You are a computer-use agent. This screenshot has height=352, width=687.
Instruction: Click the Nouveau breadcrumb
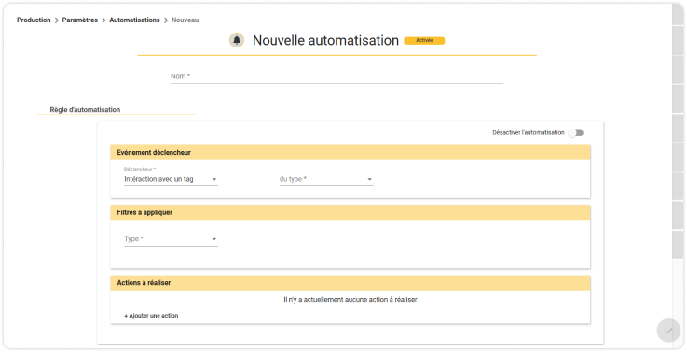(185, 20)
